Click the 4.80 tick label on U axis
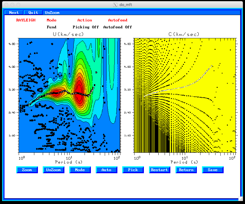 point(12,44)
